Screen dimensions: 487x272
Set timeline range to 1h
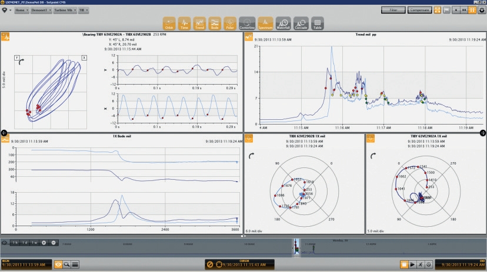pos(15,243)
